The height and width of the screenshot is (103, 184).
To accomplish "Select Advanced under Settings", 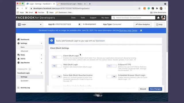I will point(24,51).
